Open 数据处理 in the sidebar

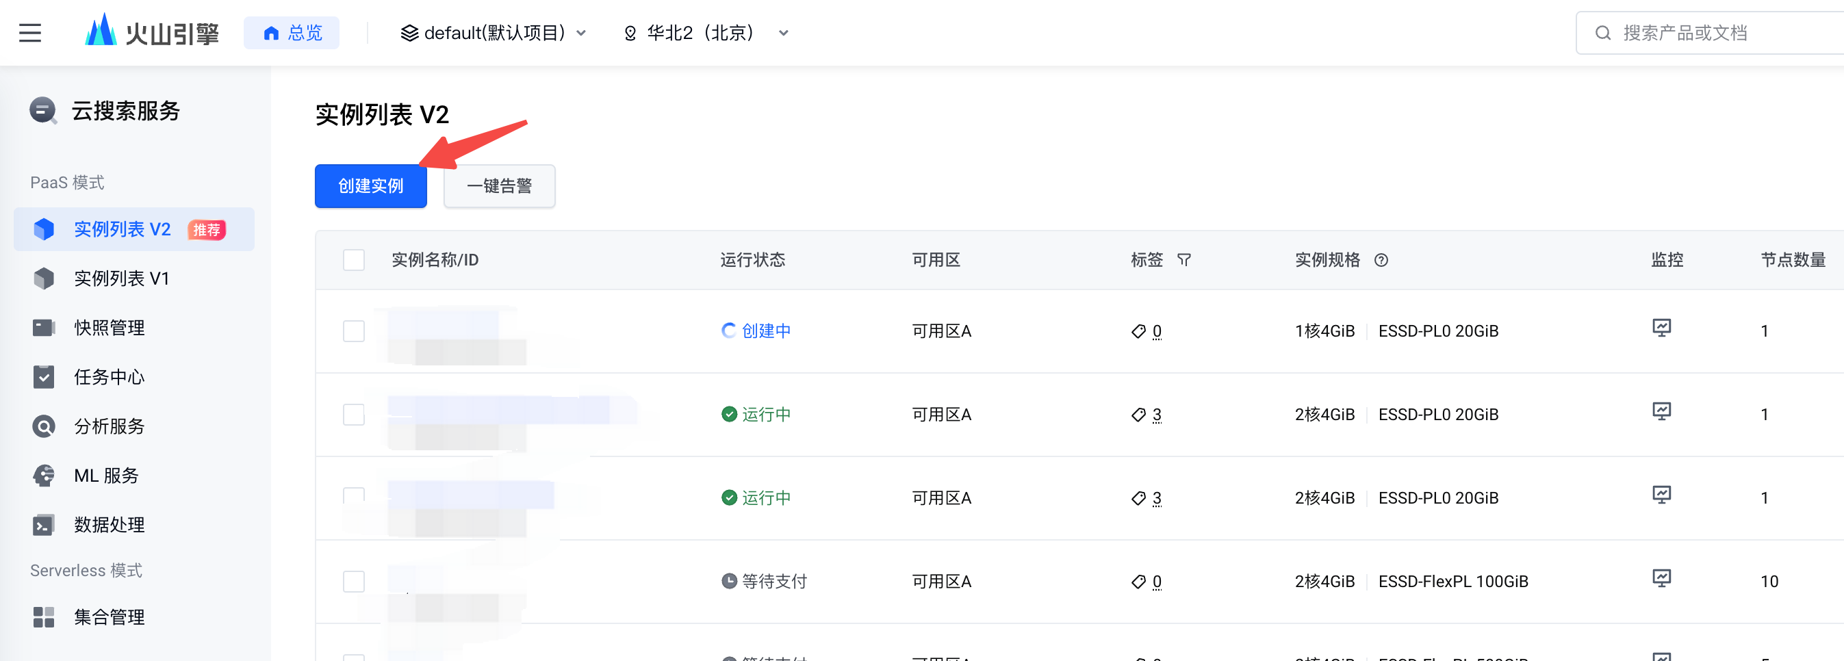[x=134, y=525]
